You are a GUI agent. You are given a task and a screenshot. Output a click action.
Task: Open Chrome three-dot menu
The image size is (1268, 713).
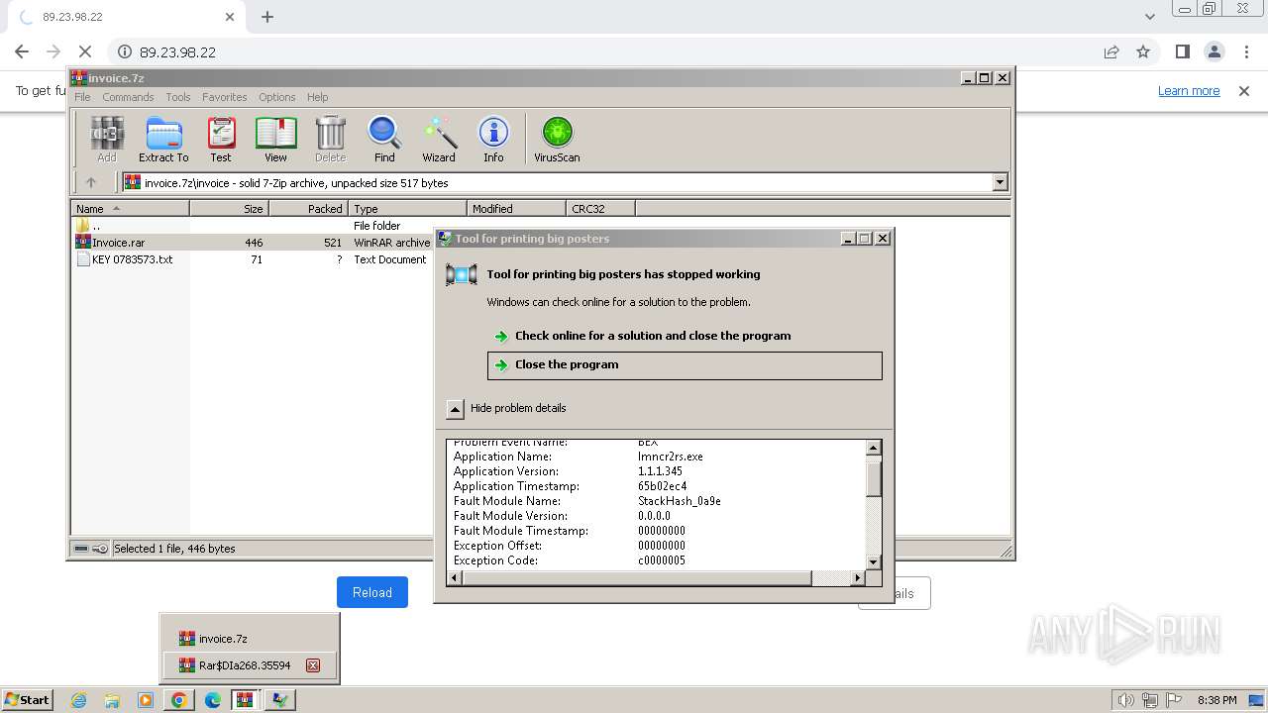pos(1245,51)
